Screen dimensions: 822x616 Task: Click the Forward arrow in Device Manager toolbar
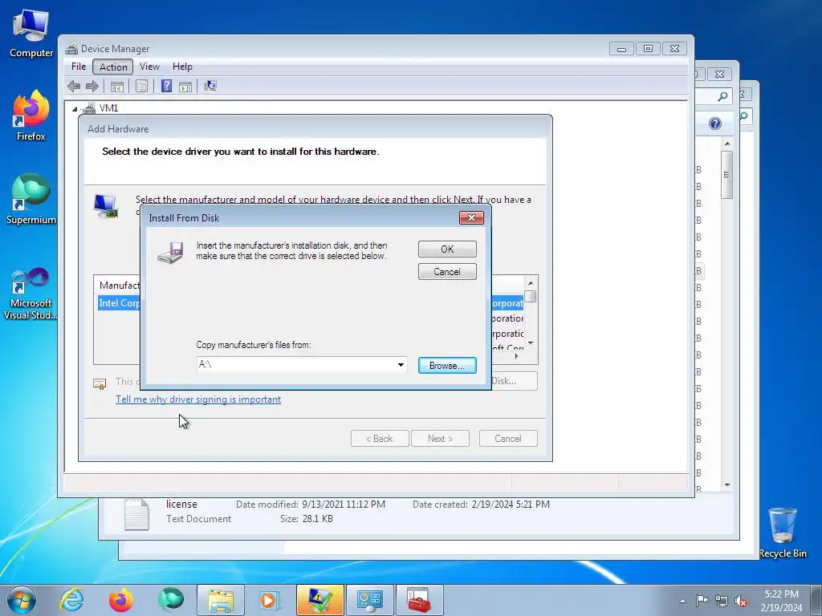tap(92, 86)
